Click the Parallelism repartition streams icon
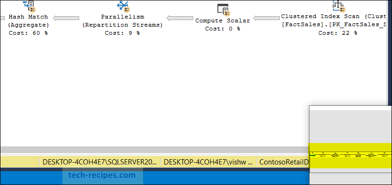 pyautogui.click(x=123, y=6)
